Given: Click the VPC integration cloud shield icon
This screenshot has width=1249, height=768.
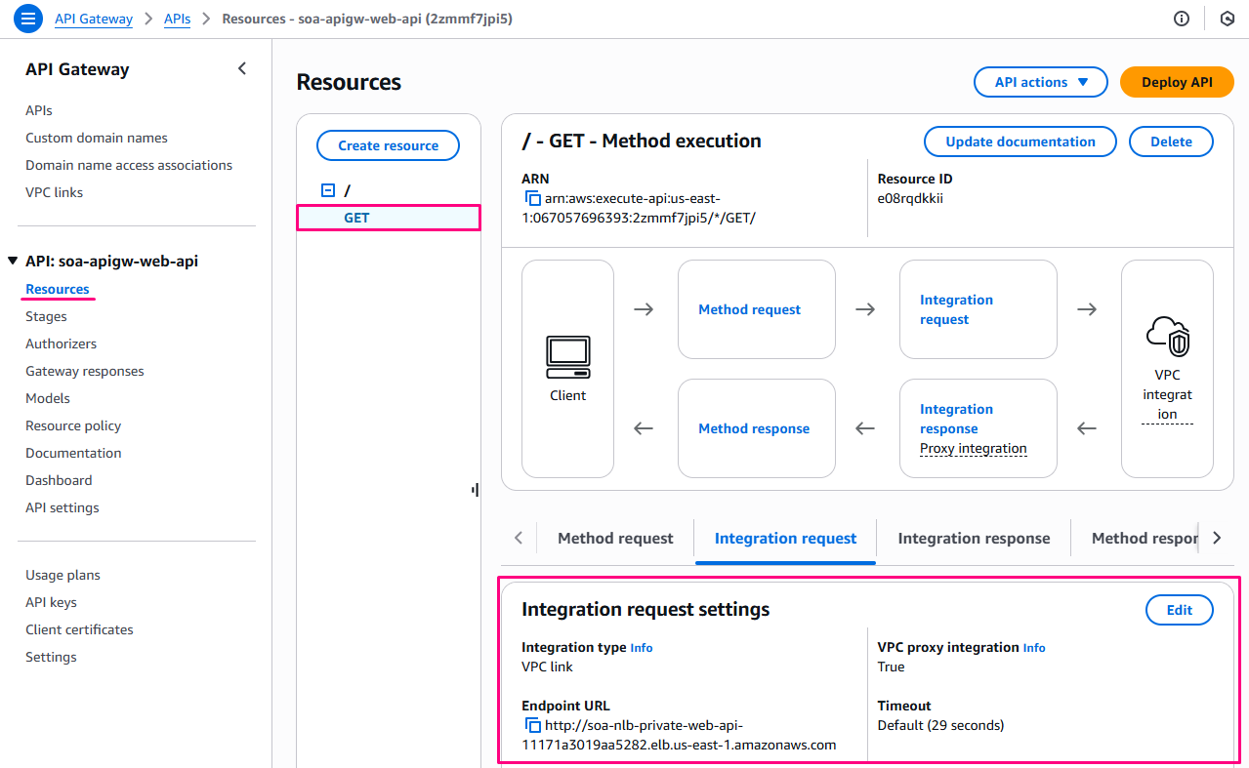Looking at the screenshot, I should click(1167, 337).
